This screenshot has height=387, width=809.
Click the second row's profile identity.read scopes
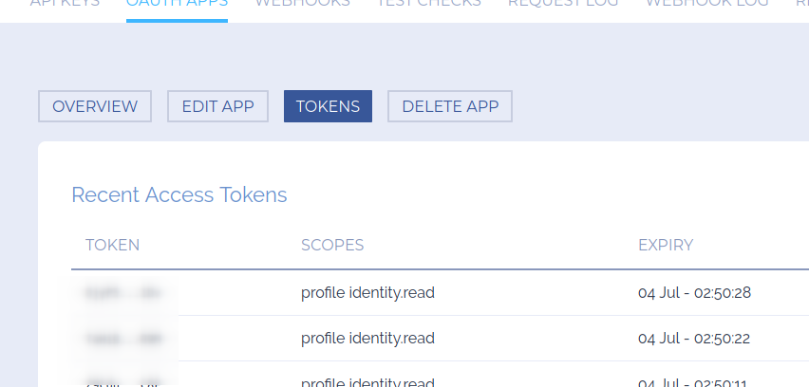[367, 339]
